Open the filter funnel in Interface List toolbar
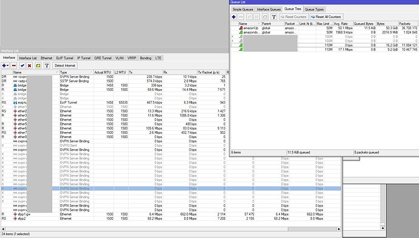Screen dimensions: 419x238 pos(47,65)
